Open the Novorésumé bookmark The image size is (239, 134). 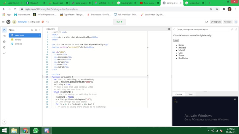[x=22, y=14]
